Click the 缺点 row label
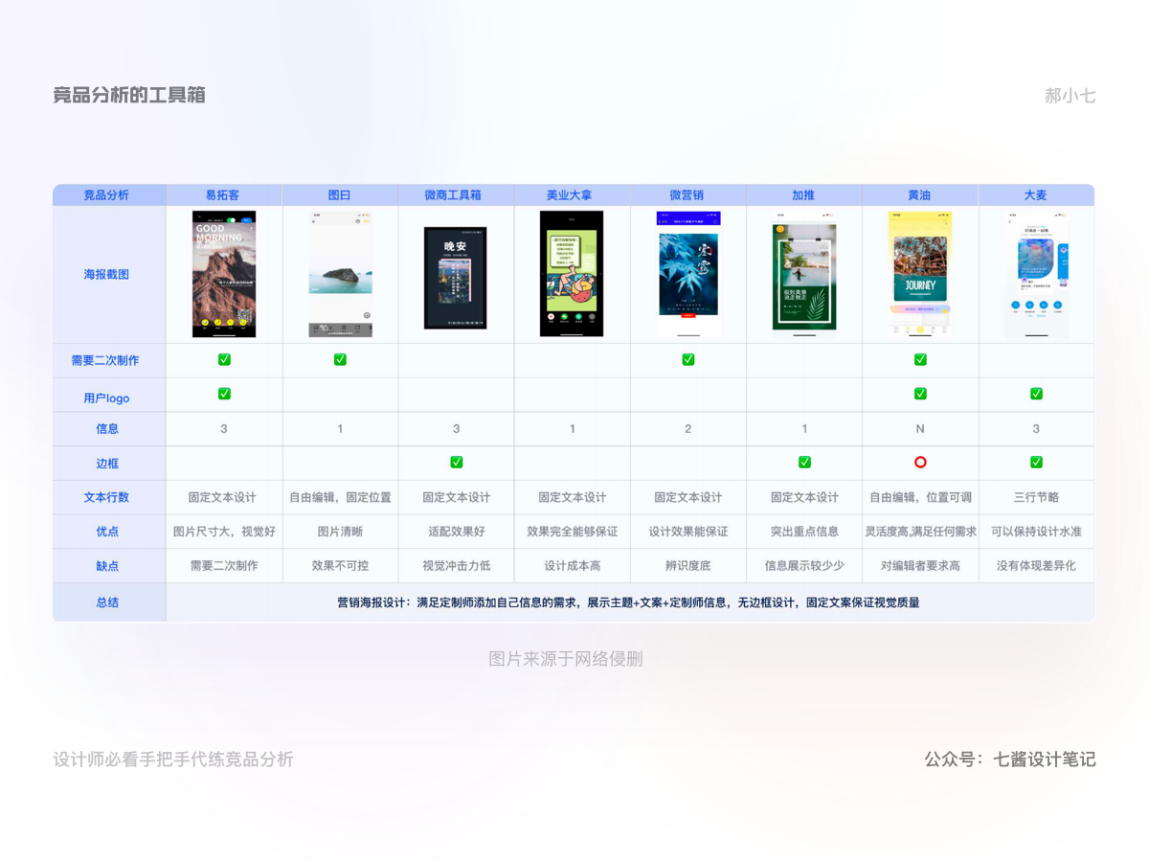The image size is (1149, 862). (108, 565)
